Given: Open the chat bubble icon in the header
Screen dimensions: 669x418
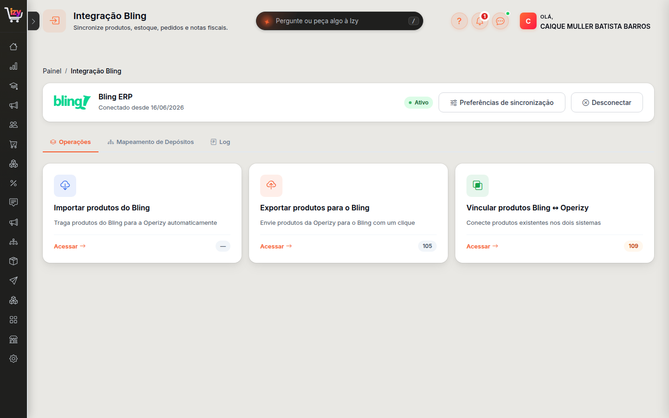Looking at the screenshot, I should pyautogui.click(x=500, y=21).
